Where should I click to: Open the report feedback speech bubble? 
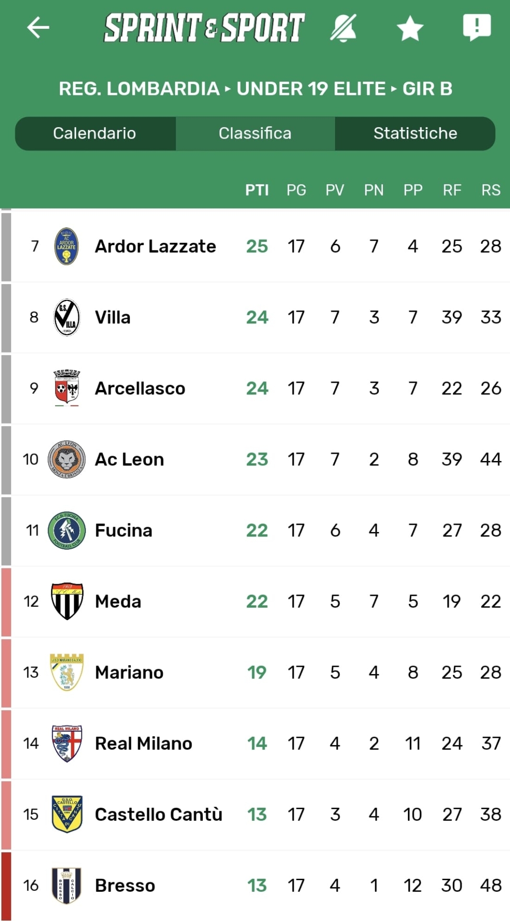coord(476,27)
